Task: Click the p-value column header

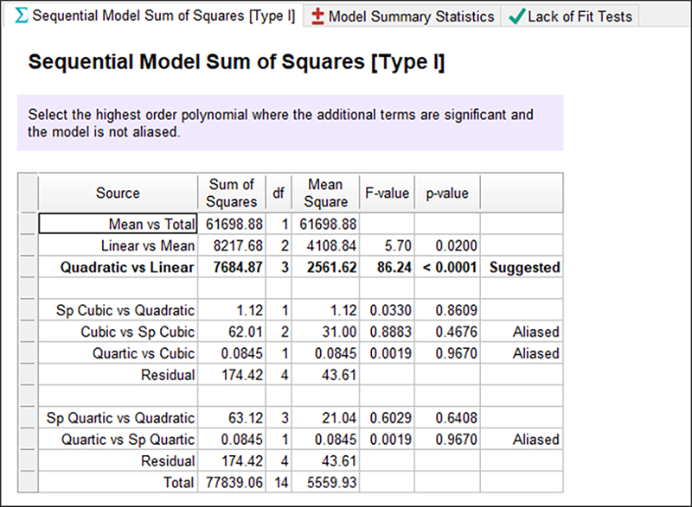Action: pos(447,193)
